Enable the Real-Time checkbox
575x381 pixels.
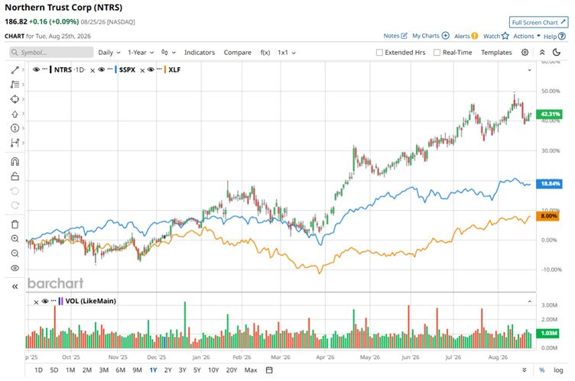coord(437,53)
